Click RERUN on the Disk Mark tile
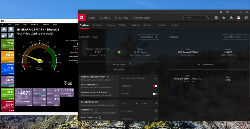This screenshot has height=129, width=250. [11, 110]
